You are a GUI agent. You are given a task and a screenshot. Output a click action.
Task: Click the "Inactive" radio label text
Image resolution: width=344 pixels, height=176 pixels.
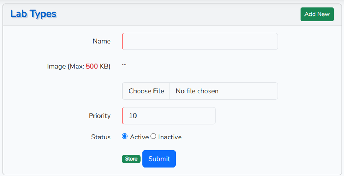(x=170, y=137)
